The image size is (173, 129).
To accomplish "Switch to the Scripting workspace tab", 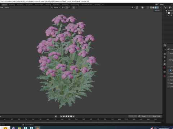I will tap(97, 5).
